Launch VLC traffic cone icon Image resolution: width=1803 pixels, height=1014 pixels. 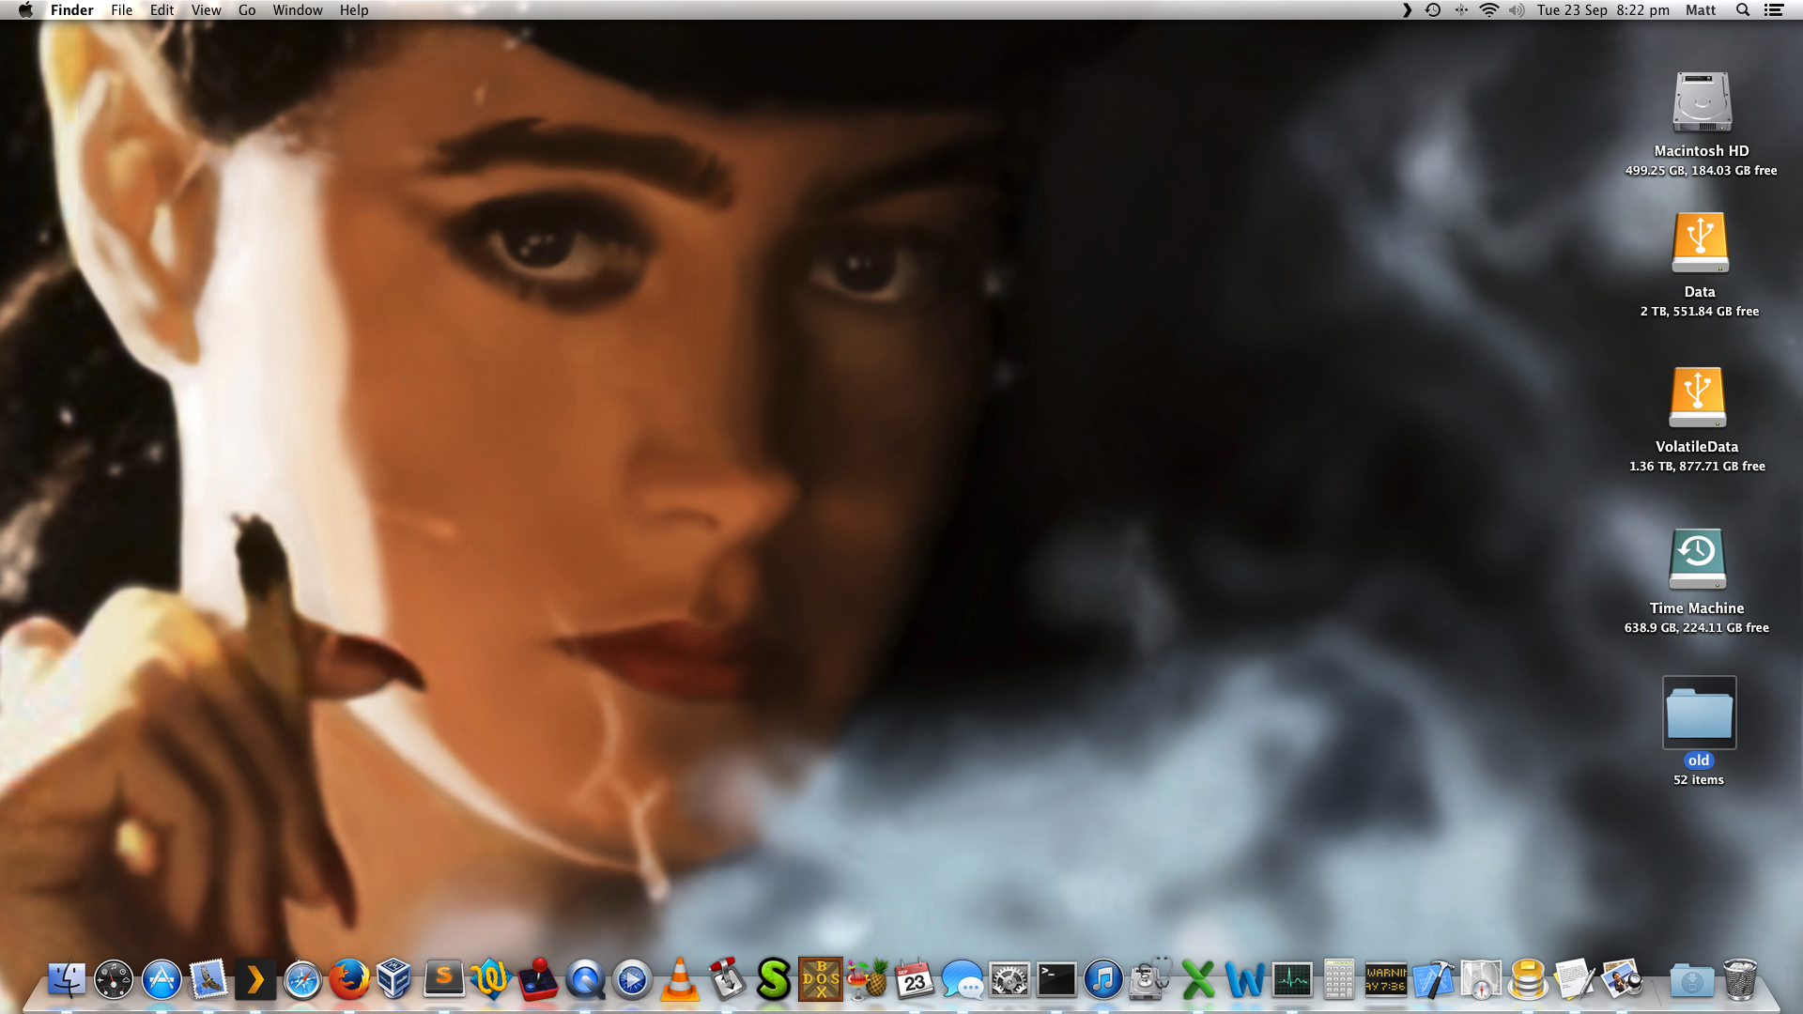tap(680, 980)
